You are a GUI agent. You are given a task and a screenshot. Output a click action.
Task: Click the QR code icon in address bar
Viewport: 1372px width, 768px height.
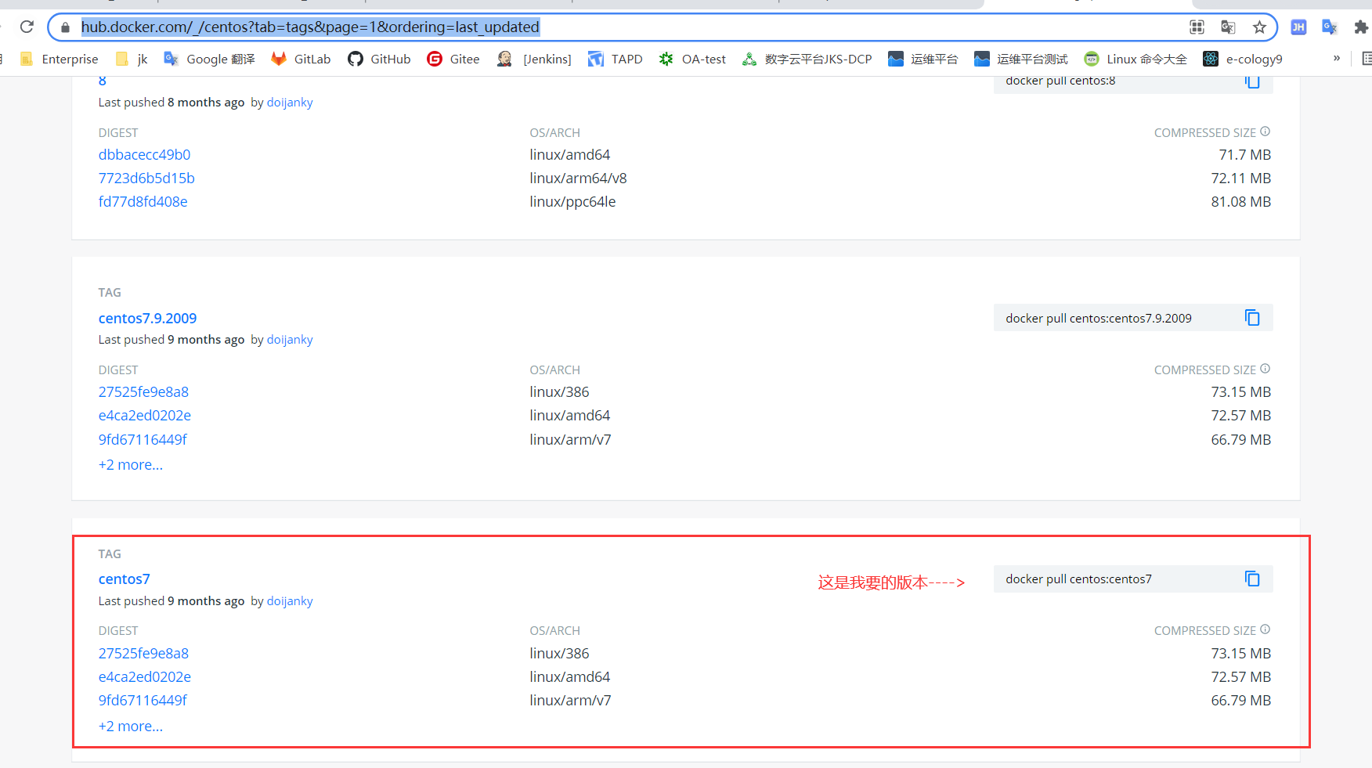1197,27
